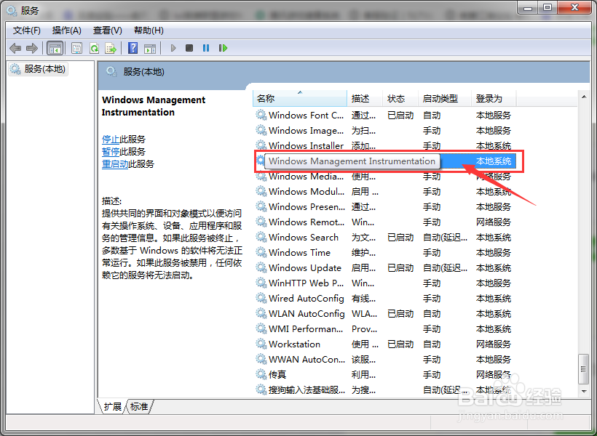Sort by the 描述 column header
The width and height of the screenshot is (597, 436).
click(x=364, y=98)
